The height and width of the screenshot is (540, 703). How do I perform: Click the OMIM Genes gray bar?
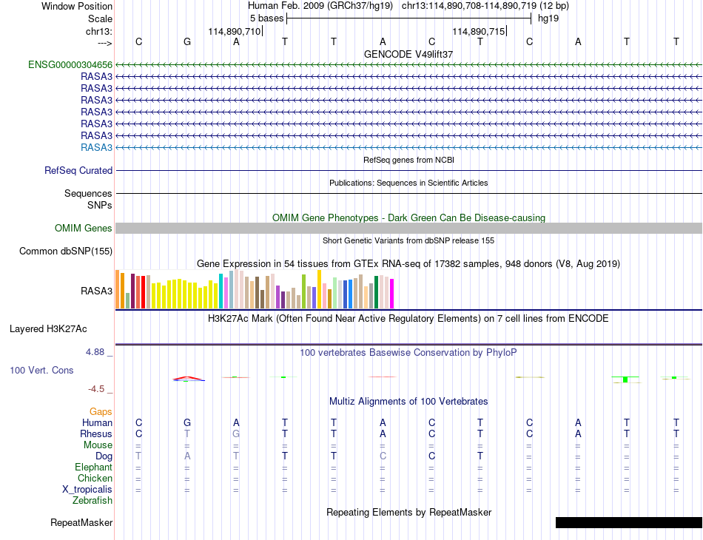(408, 228)
